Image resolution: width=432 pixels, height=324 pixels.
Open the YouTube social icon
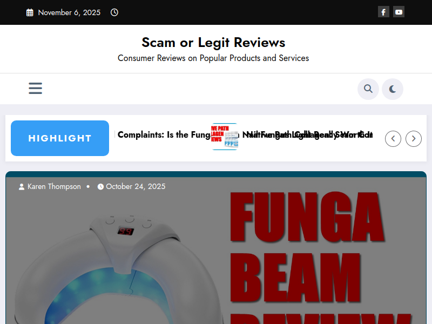tap(399, 12)
